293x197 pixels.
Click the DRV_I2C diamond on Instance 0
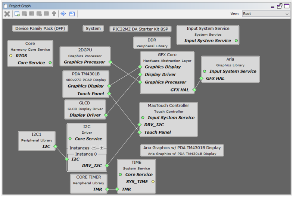tap(107, 165)
